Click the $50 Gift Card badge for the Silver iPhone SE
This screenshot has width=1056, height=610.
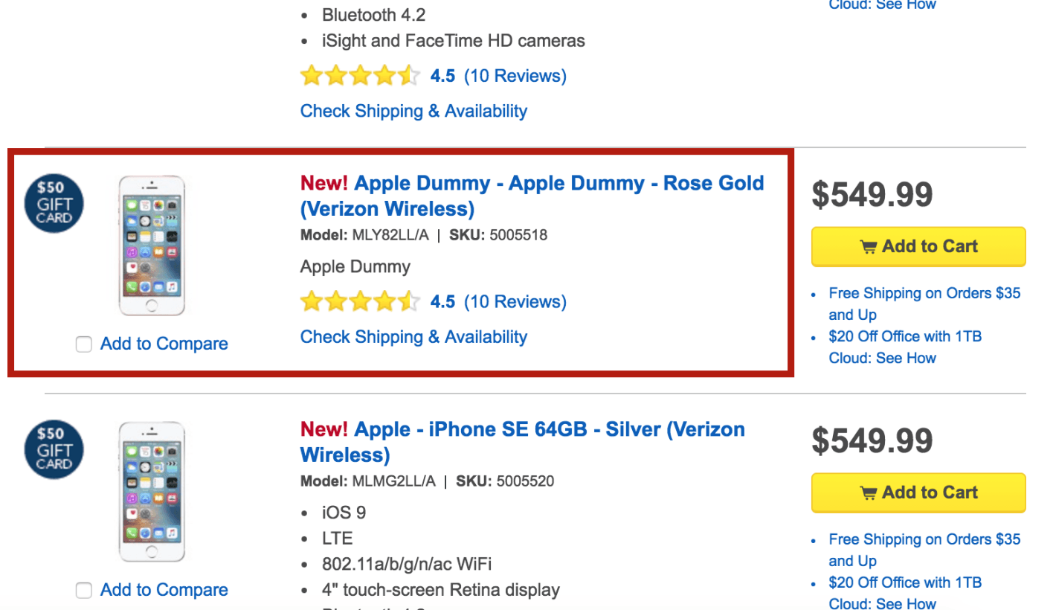54,449
